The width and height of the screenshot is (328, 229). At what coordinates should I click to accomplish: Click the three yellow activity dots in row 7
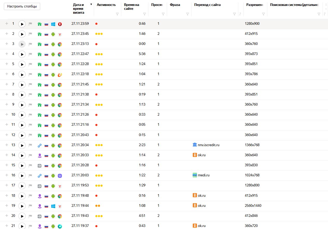click(99, 84)
